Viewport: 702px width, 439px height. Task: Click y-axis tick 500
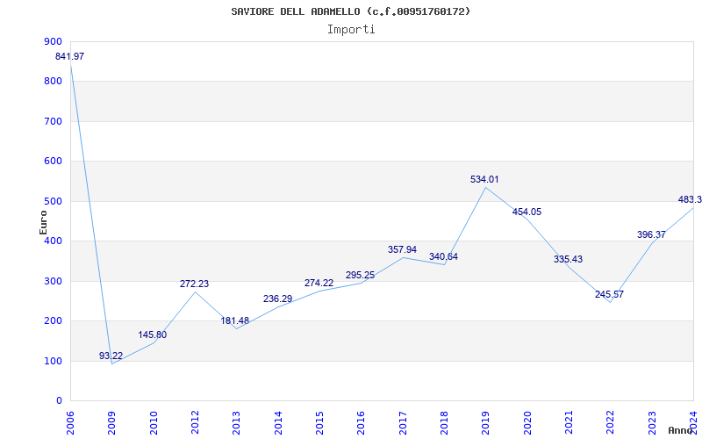(53, 202)
